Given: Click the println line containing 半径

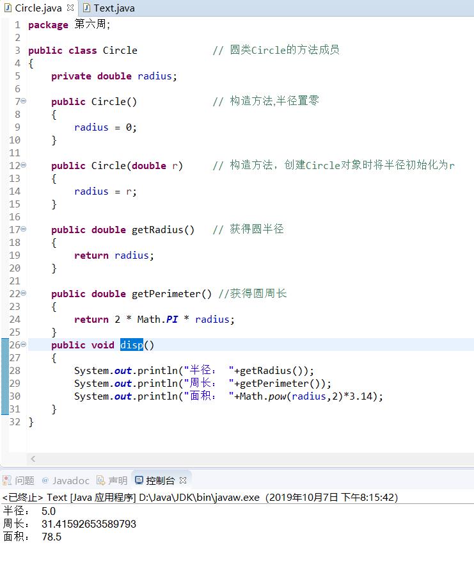Looking at the screenshot, I should click(194, 370).
